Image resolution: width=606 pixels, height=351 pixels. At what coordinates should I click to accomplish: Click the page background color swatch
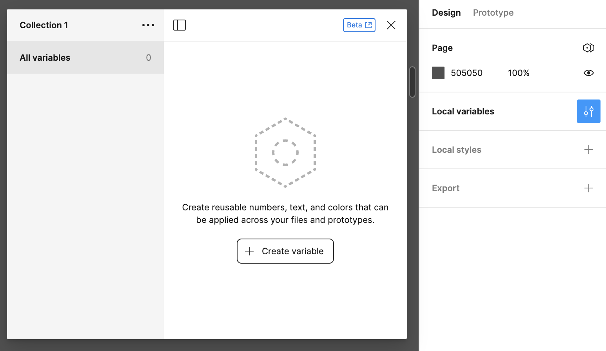point(438,73)
